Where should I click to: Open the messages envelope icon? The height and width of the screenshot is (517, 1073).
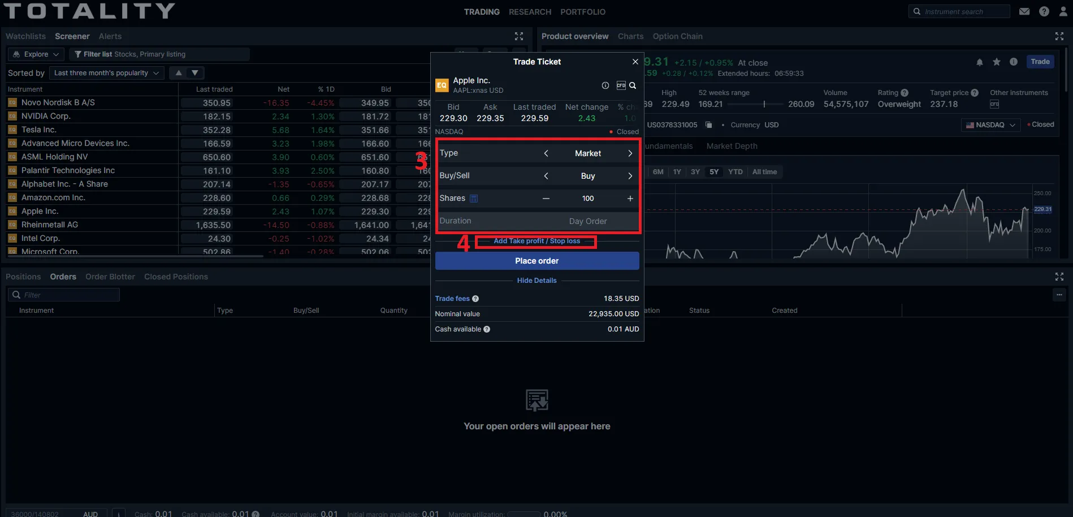point(1024,11)
